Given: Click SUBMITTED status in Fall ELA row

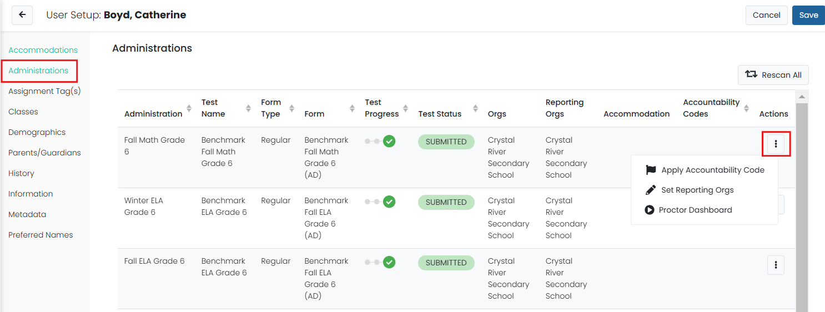Looking at the screenshot, I should [x=446, y=263].
